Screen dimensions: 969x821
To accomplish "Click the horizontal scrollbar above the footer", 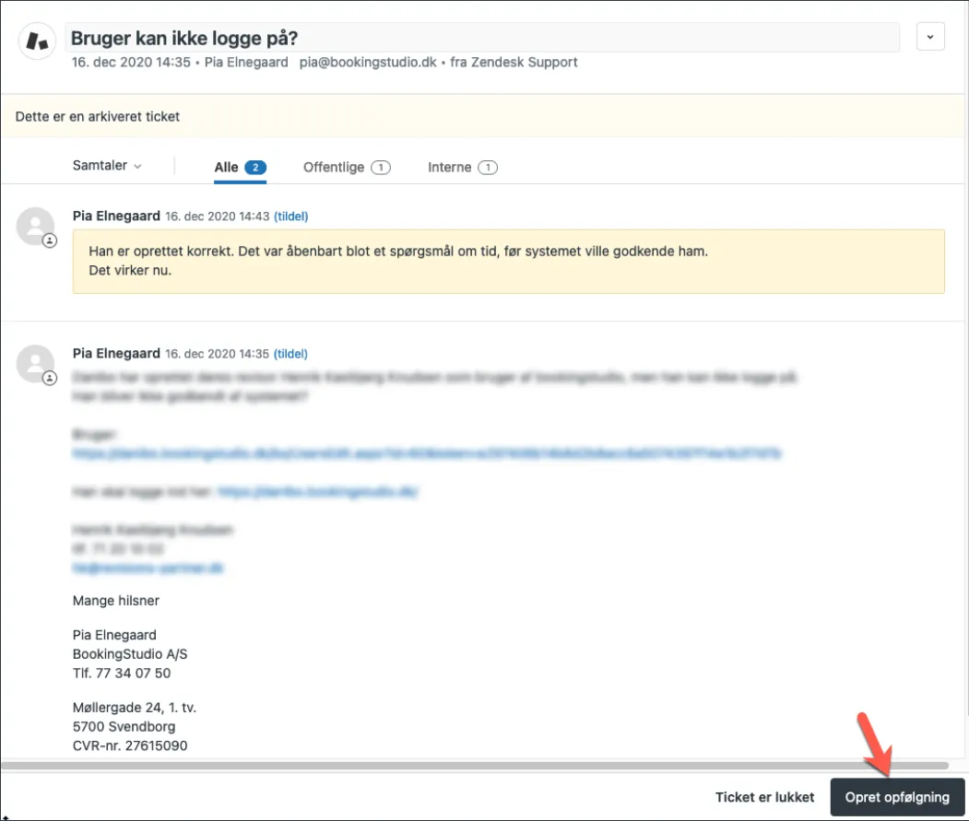I will 461,766.
